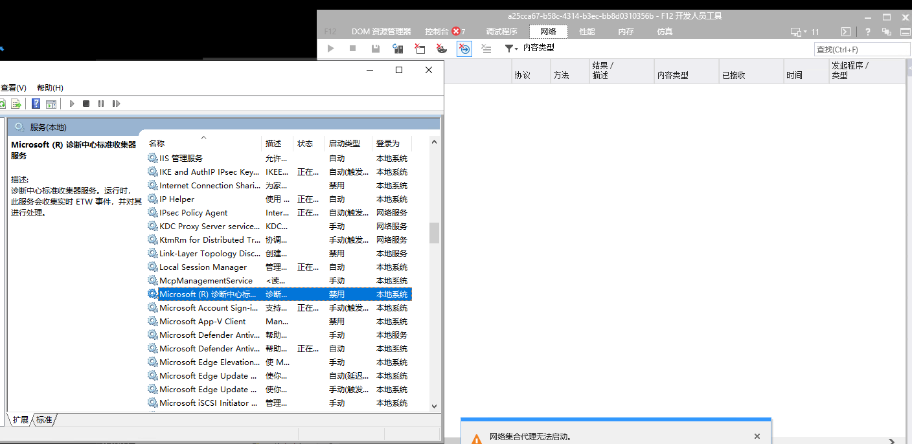Viewport: 912px width, 444px height.
Task: Open document mode 11 dropdown in F12 tools
Action: click(x=805, y=32)
